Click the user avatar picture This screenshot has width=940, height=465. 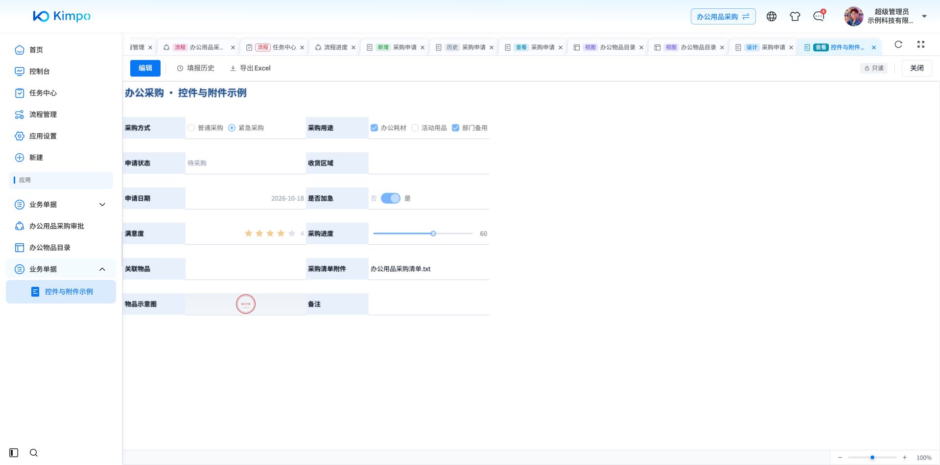853,17
